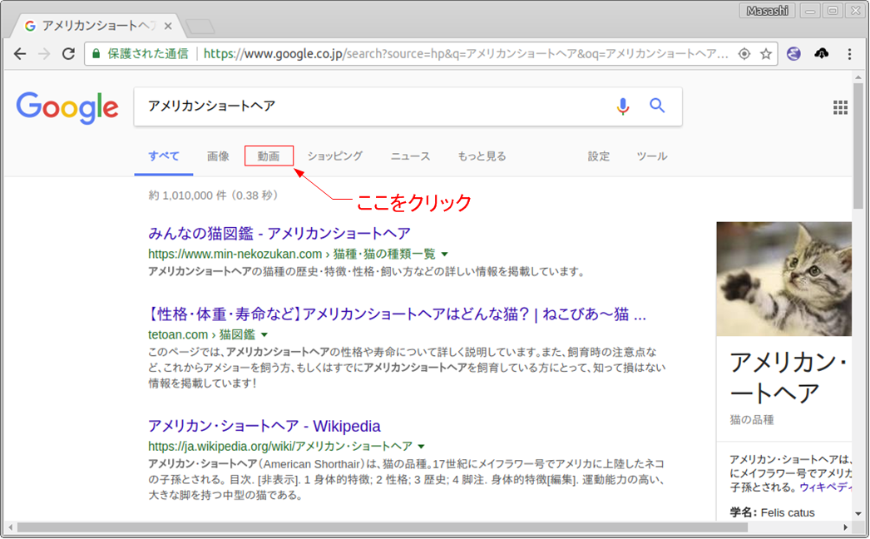Open the みんなの猫図鑑 result title

(279, 233)
